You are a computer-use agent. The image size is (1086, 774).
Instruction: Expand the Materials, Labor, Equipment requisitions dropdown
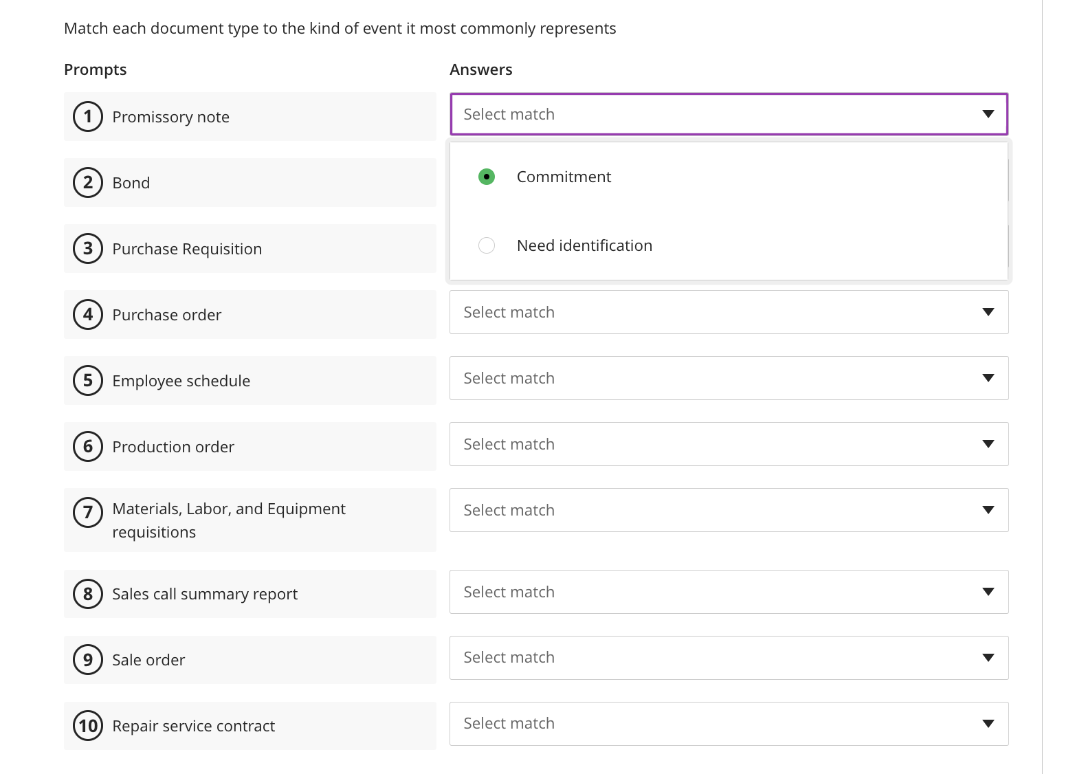click(729, 510)
